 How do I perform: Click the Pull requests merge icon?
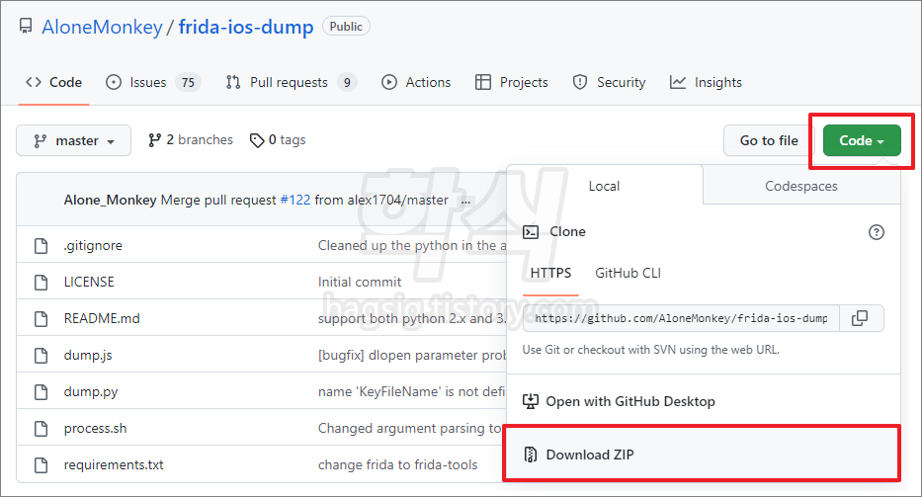[x=233, y=82]
